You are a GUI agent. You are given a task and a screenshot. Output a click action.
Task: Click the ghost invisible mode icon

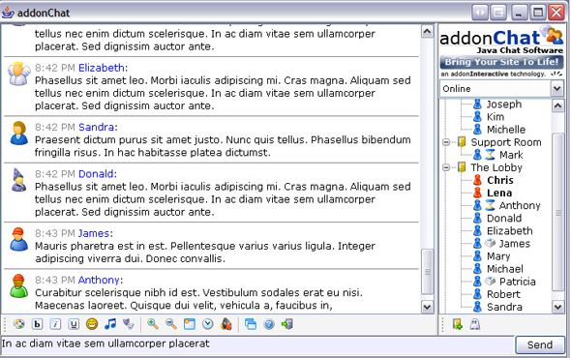click(x=475, y=324)
